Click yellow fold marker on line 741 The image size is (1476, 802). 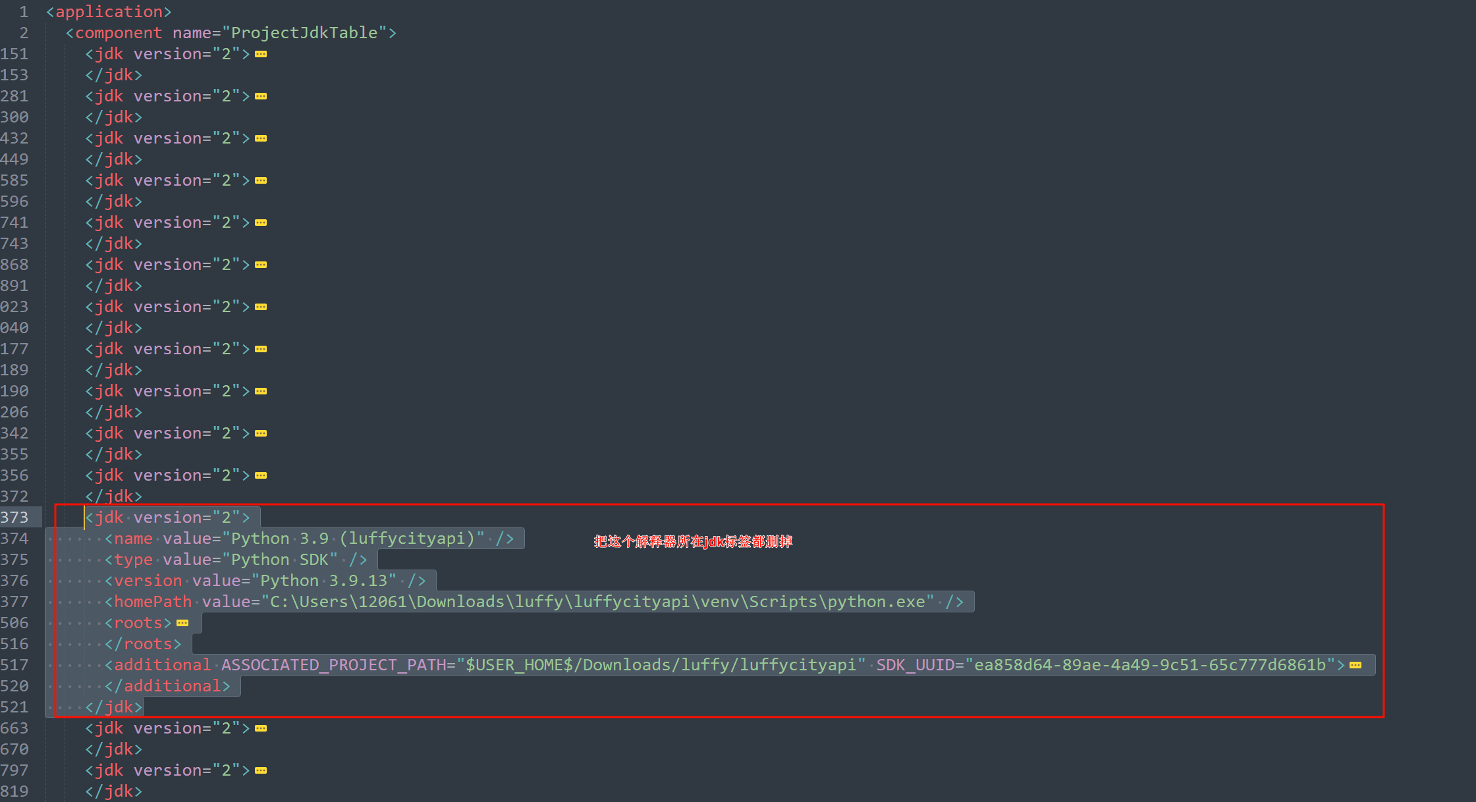(261, 223)
